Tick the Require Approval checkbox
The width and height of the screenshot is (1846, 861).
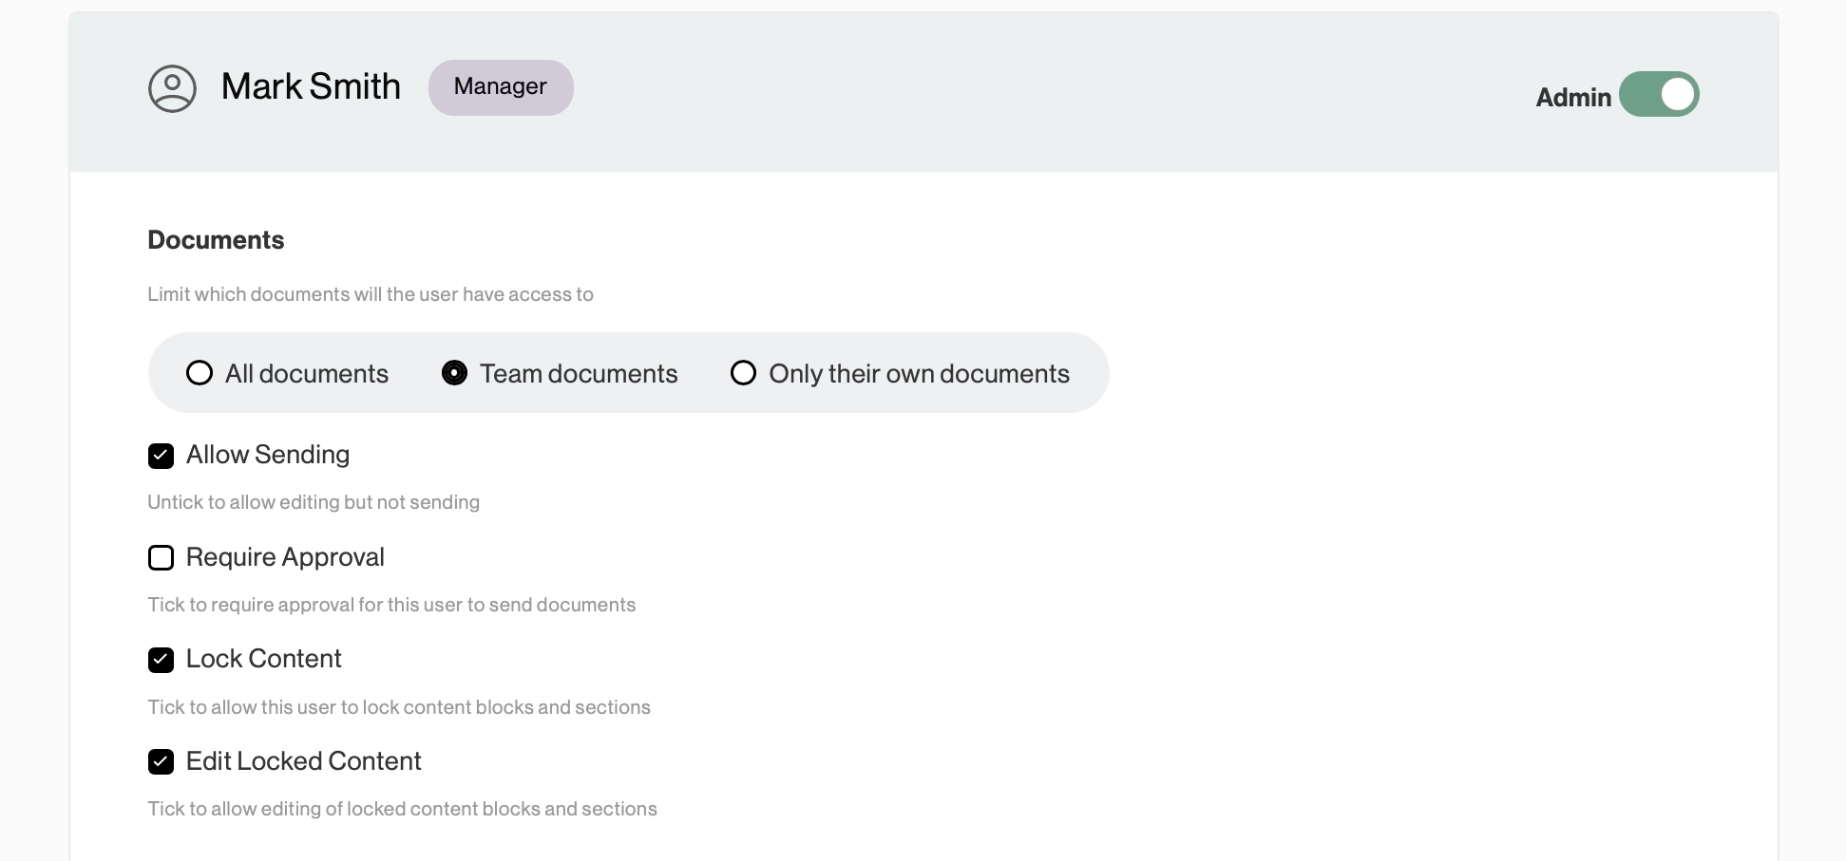pos(161,557)
